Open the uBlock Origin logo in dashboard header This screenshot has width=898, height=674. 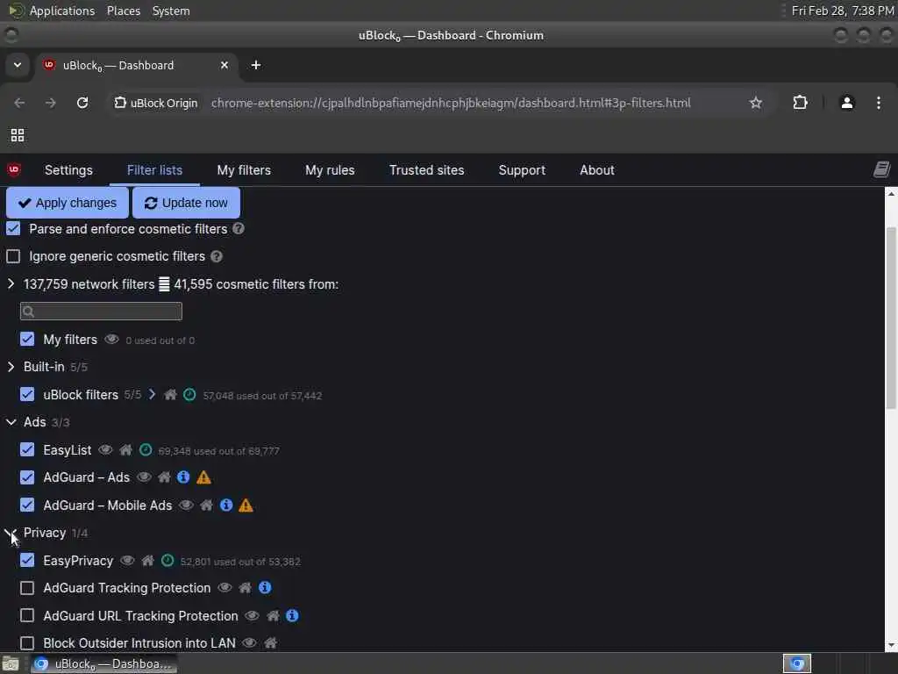(x=14, y=169)
